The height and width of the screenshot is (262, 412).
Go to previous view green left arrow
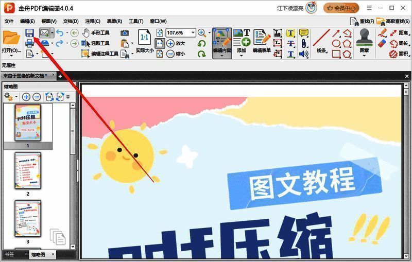(x=75, y=33)
